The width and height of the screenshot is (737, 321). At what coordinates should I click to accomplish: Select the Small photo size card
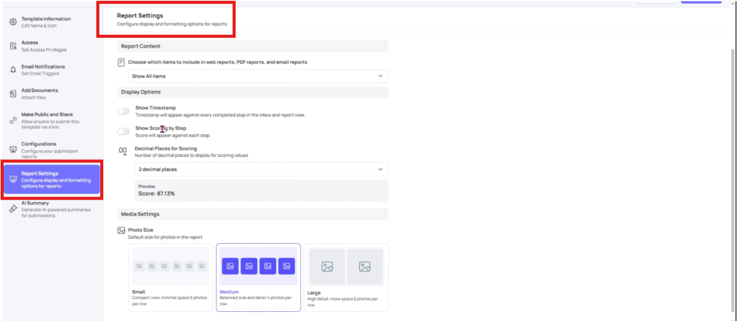click(x=171, y=277)
